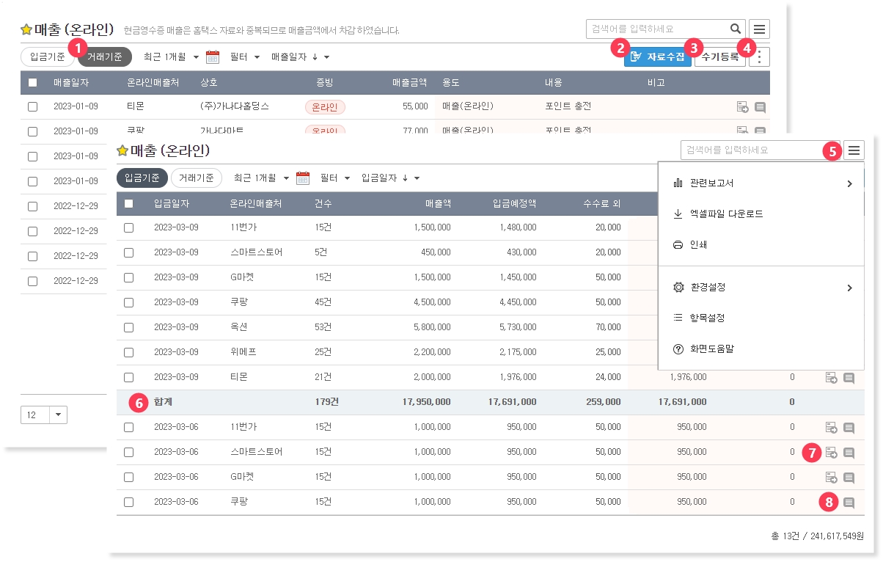
Task: Click the hamburger menu icon in front panel
Action: (854, 150)
